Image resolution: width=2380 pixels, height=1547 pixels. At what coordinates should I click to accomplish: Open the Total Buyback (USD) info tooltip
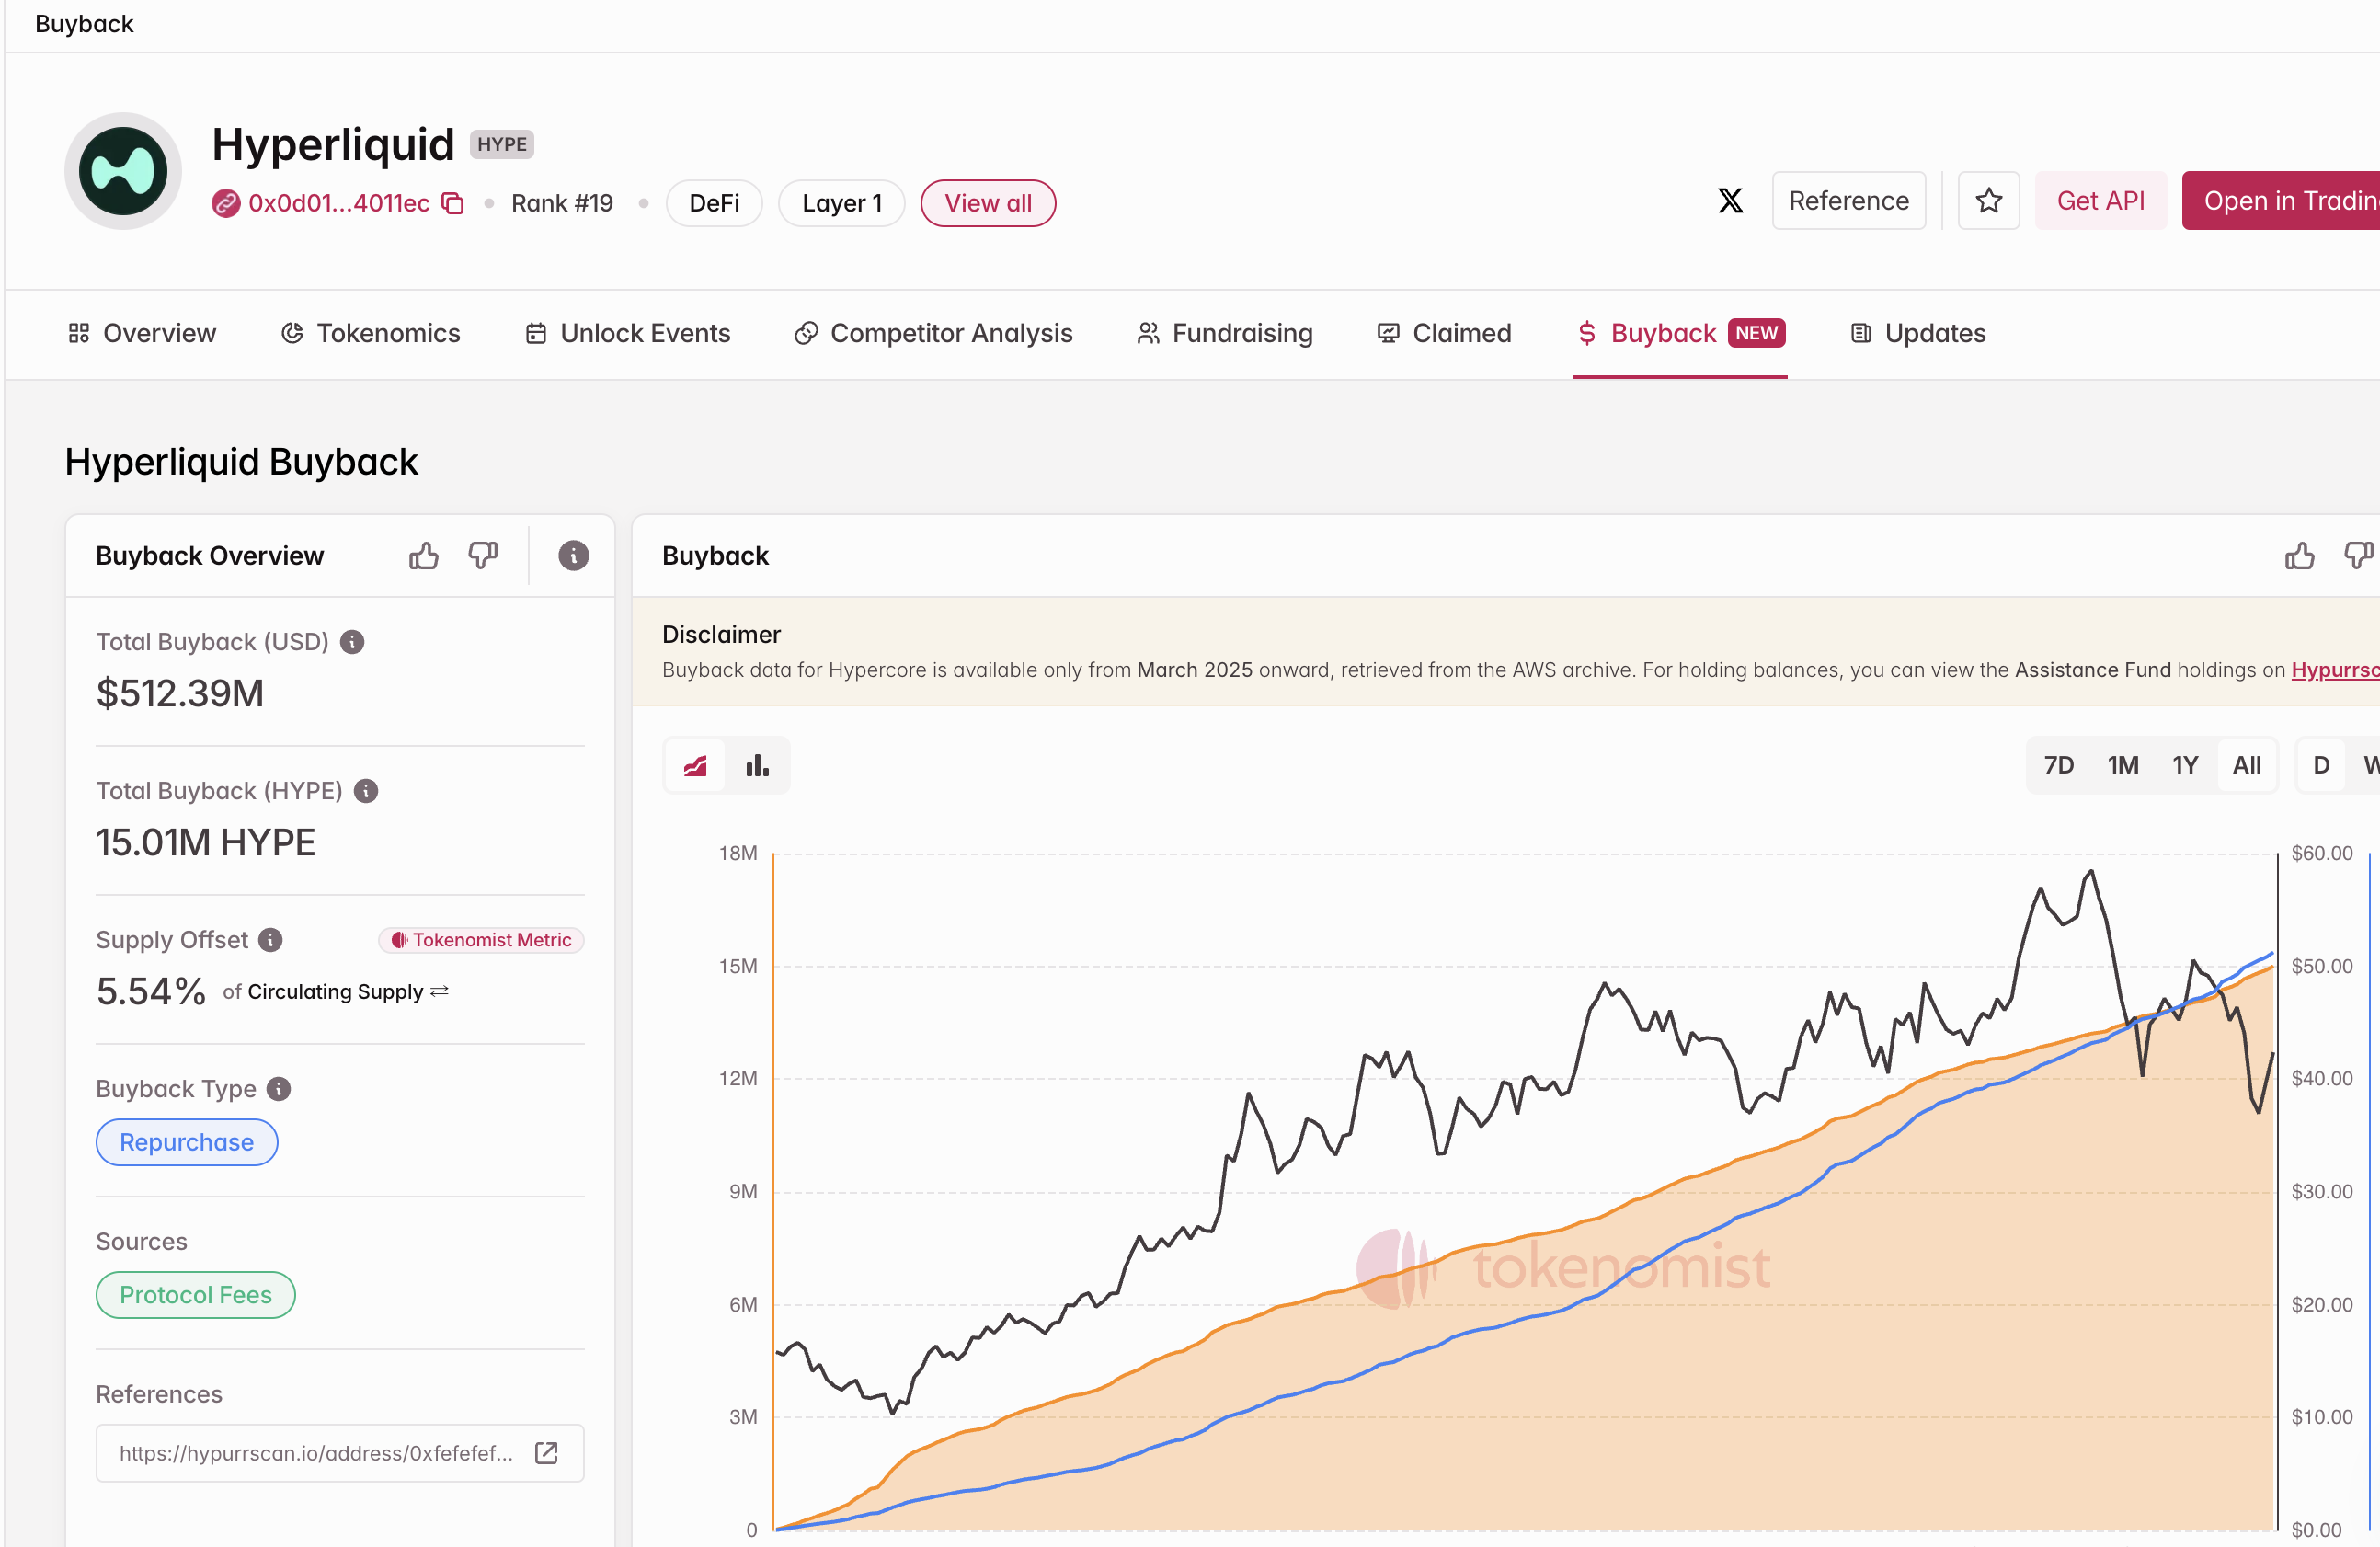[x=352, y=642]
